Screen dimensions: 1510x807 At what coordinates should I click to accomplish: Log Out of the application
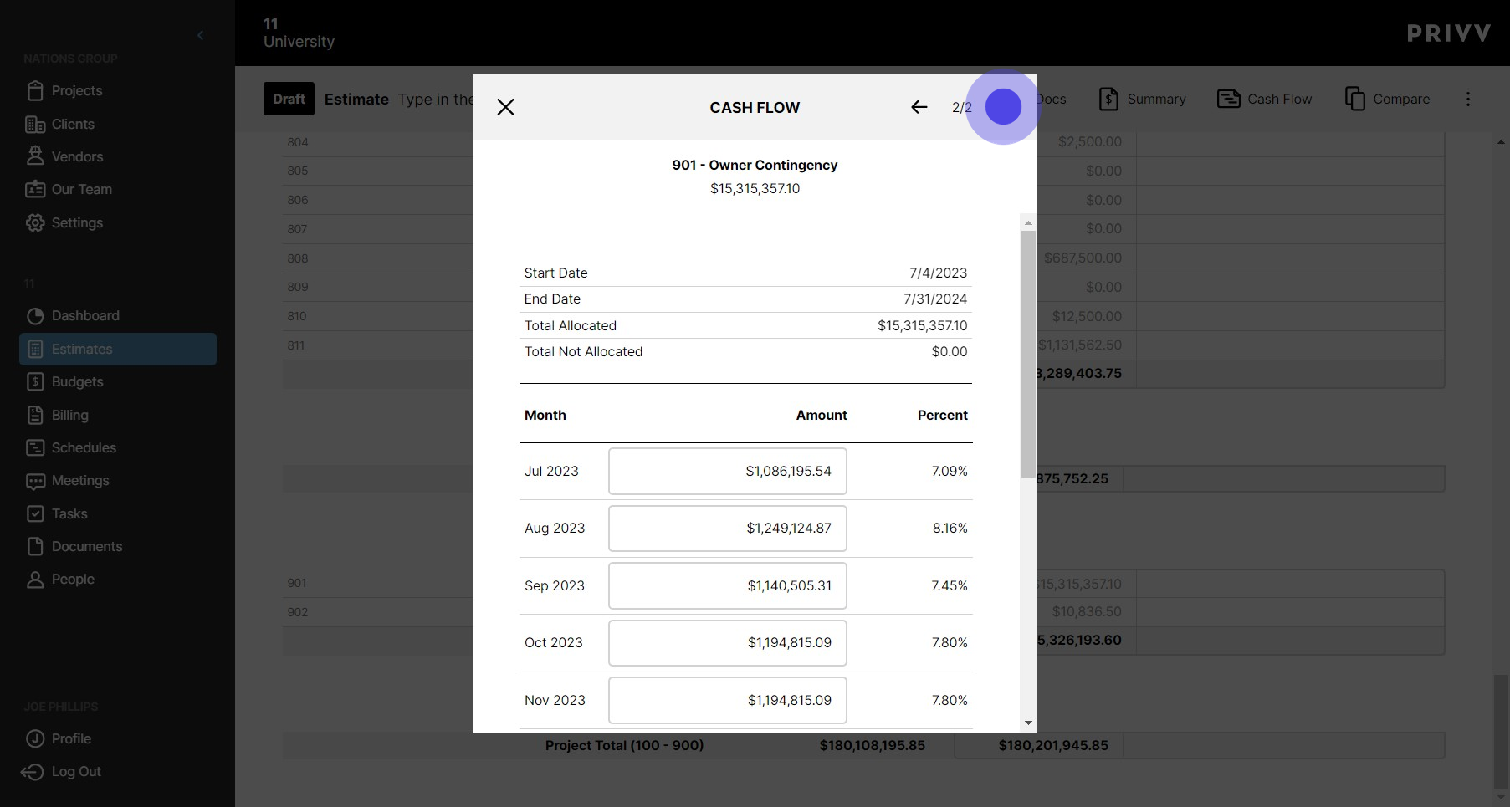point(61,771)
